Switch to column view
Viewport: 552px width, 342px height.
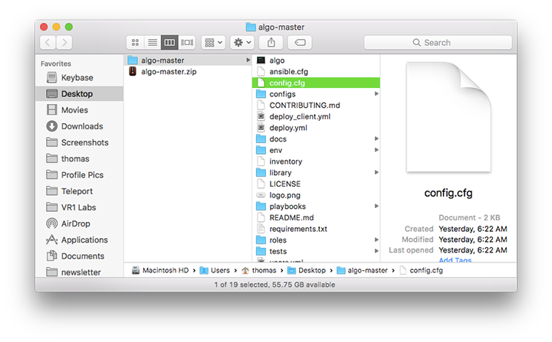169,43
